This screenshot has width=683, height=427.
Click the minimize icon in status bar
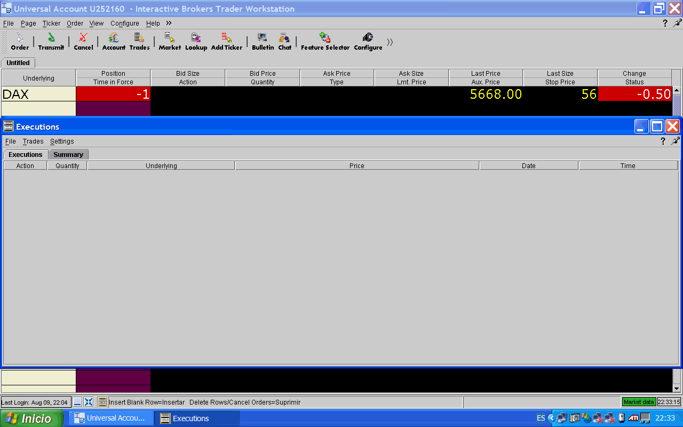point(77,402)
